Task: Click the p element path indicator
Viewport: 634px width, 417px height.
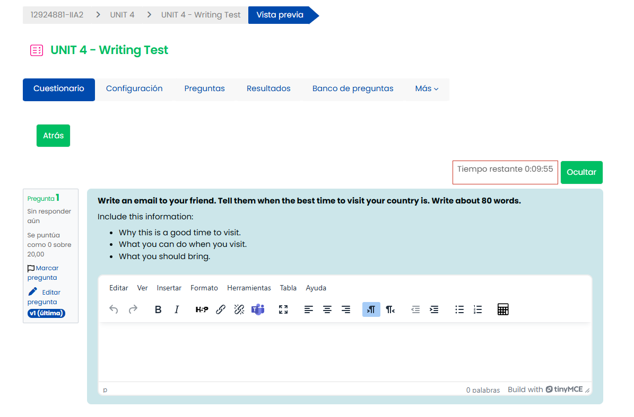Action: (x=105, y=390)
